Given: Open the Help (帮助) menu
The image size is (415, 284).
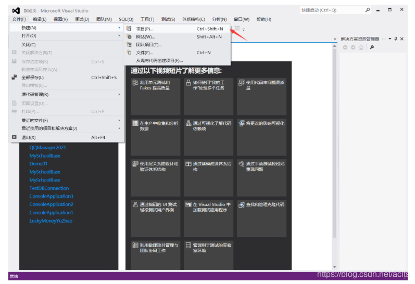Looking at the screenshot, I should point(263,19).
